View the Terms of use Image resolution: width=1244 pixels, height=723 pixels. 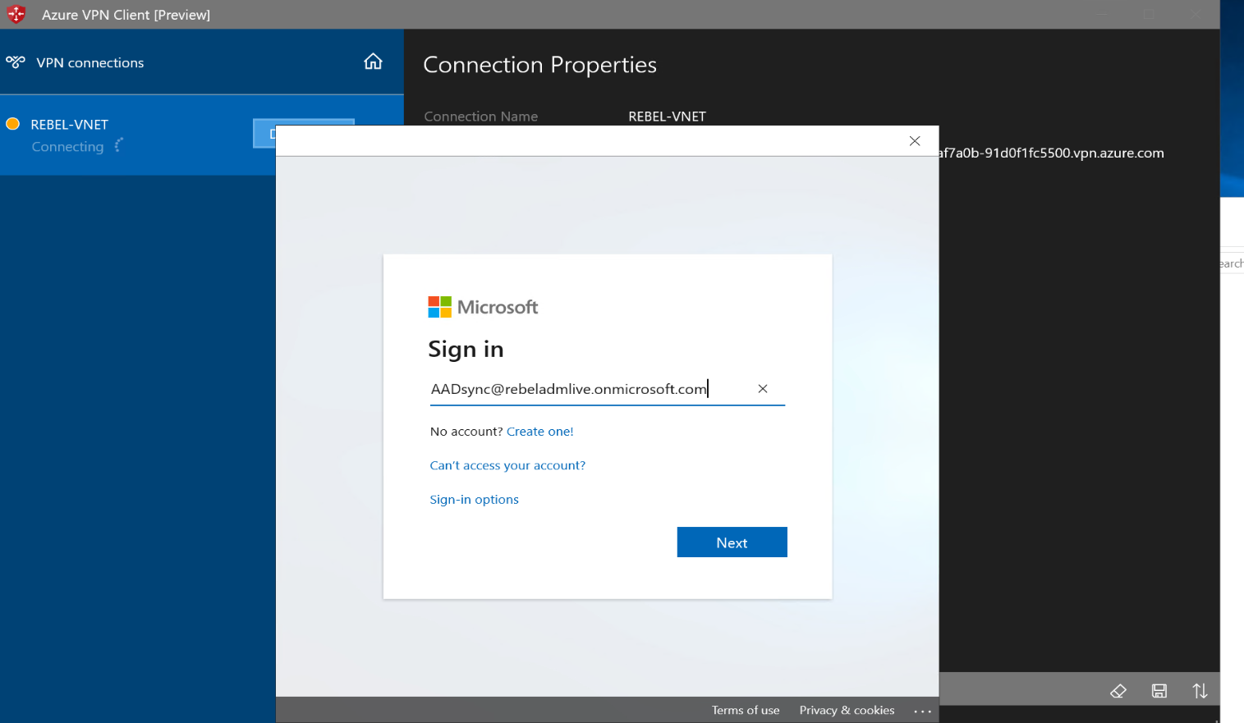pos(746,711)
